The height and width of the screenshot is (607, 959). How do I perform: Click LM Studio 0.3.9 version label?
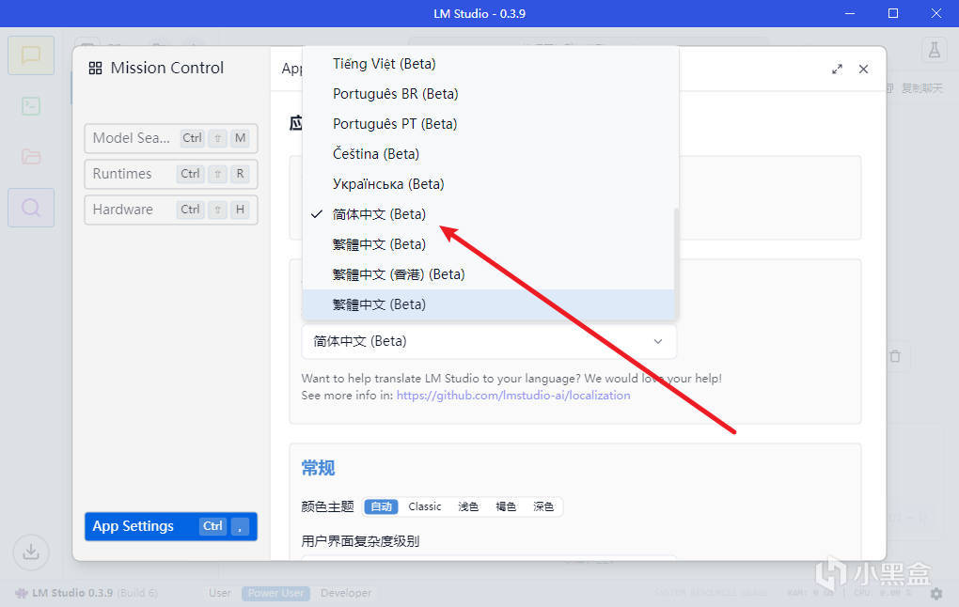[x=72, y=593]
